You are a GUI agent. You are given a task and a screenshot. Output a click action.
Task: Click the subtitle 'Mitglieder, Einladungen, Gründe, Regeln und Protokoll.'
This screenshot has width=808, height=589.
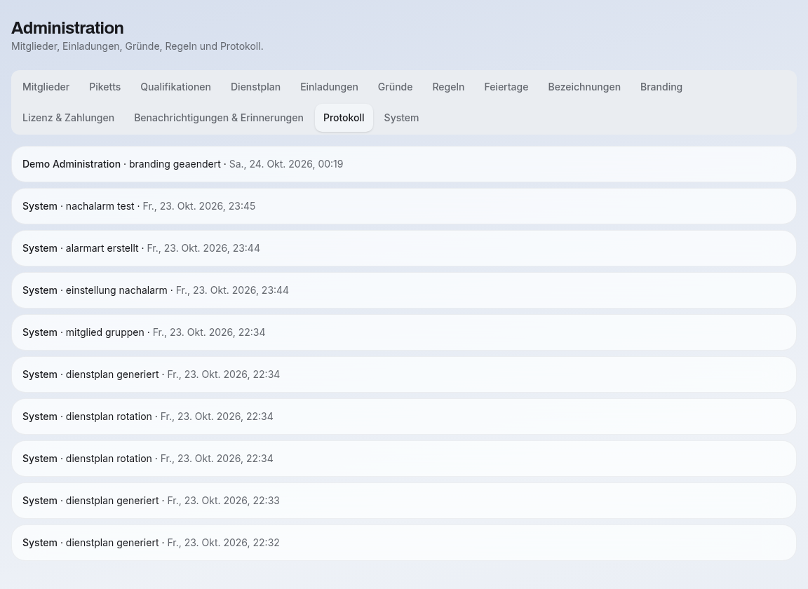(137, 46)
